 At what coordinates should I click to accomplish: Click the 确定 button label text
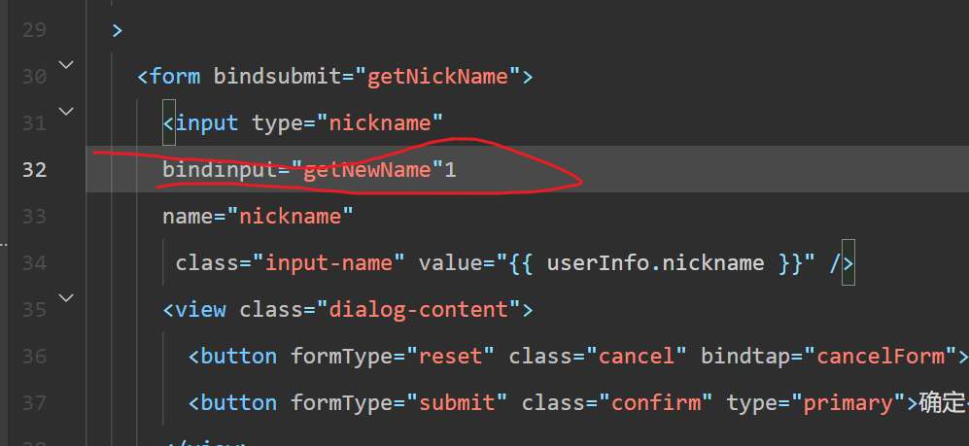pos(936,403)
